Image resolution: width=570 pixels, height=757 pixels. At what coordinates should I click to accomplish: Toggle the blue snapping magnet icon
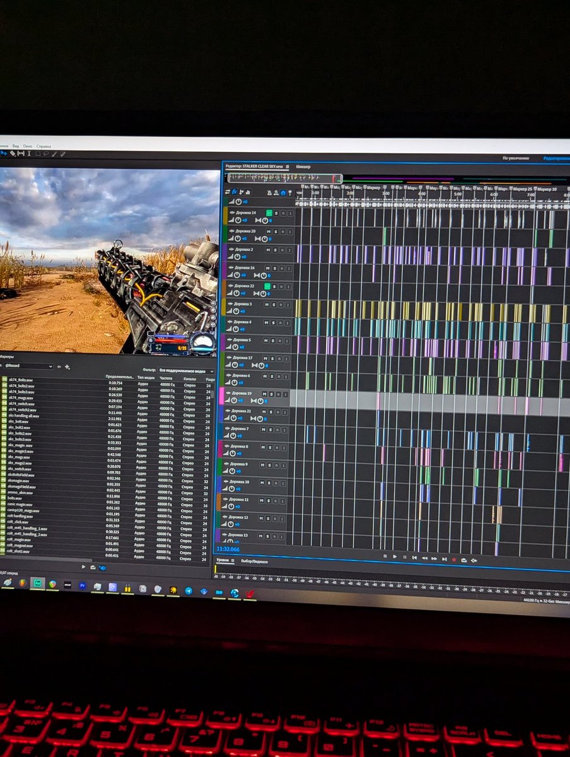(x=283, y=193)
